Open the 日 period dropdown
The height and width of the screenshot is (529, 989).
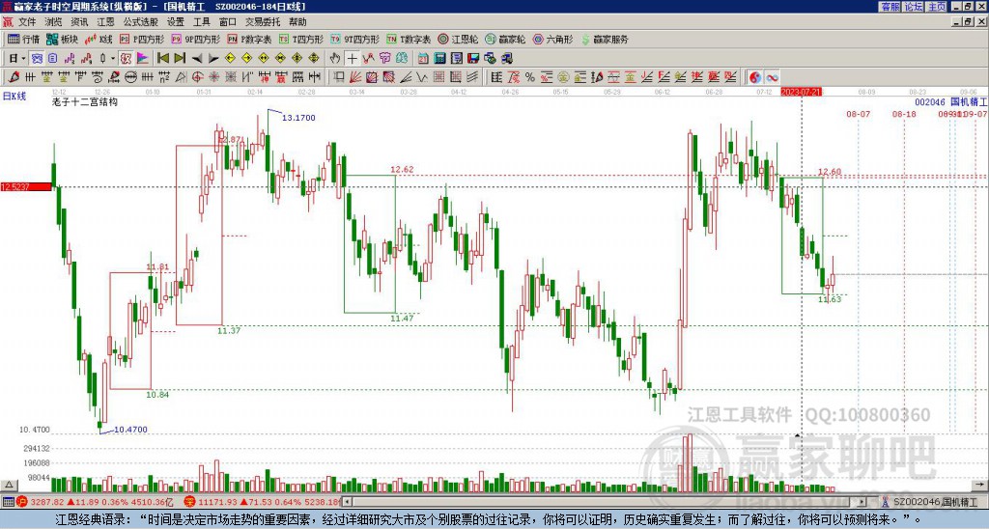click(x=17, y=58)
